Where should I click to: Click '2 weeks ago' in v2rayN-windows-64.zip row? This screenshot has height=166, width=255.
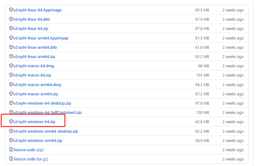tap(233, 122)
